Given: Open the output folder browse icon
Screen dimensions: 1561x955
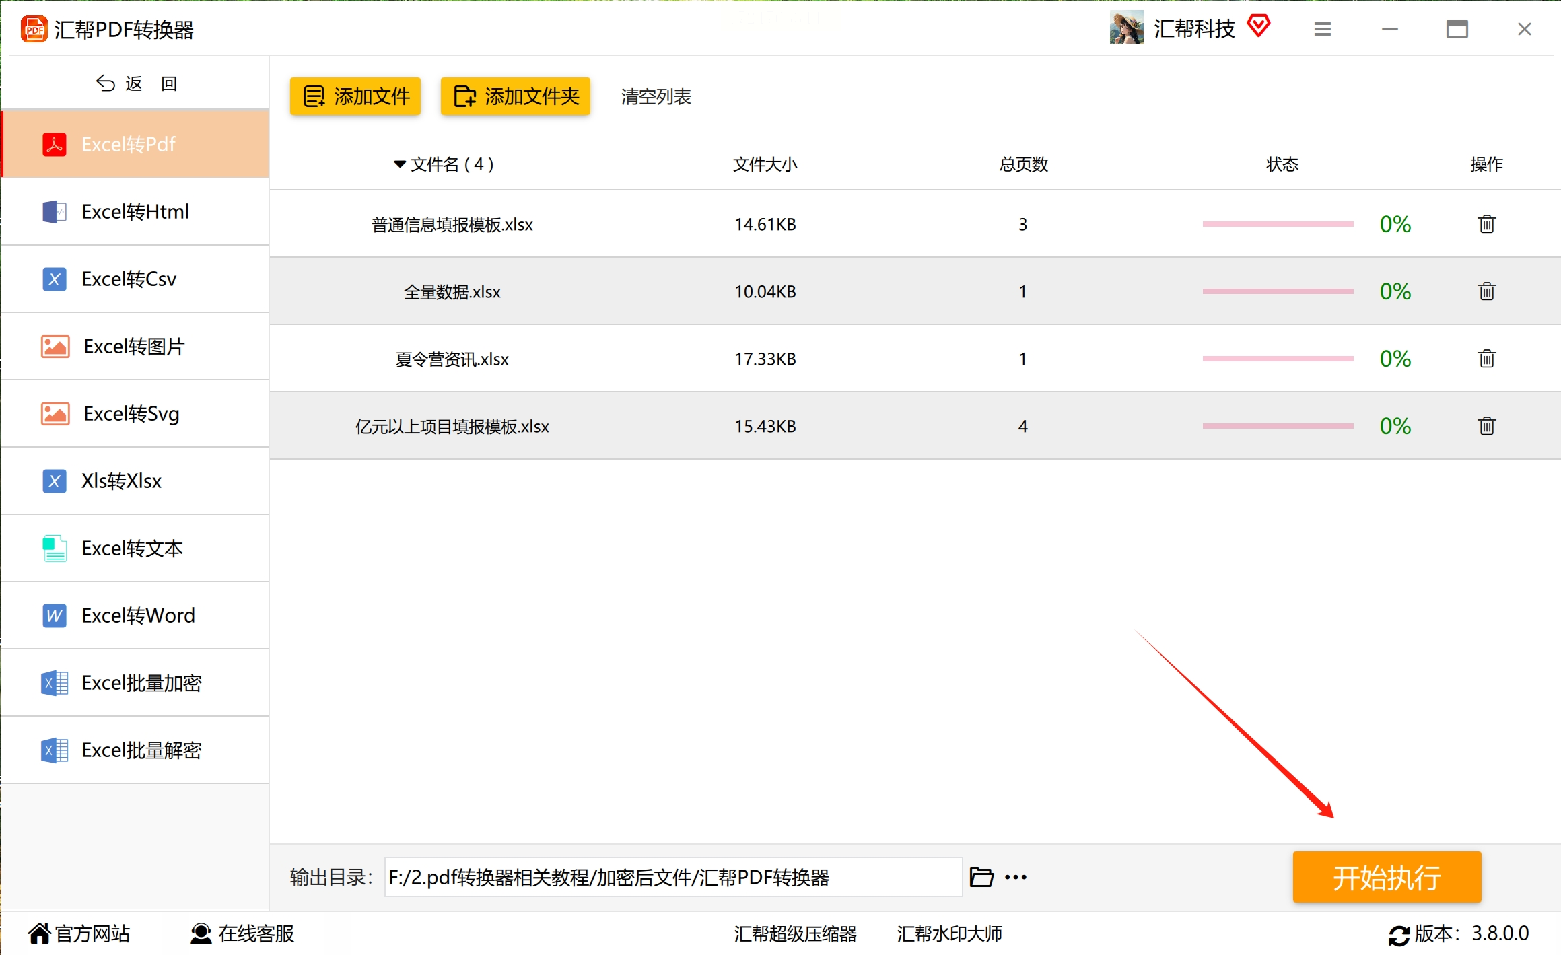Looking at the screenshot, I should click(981, 877).
